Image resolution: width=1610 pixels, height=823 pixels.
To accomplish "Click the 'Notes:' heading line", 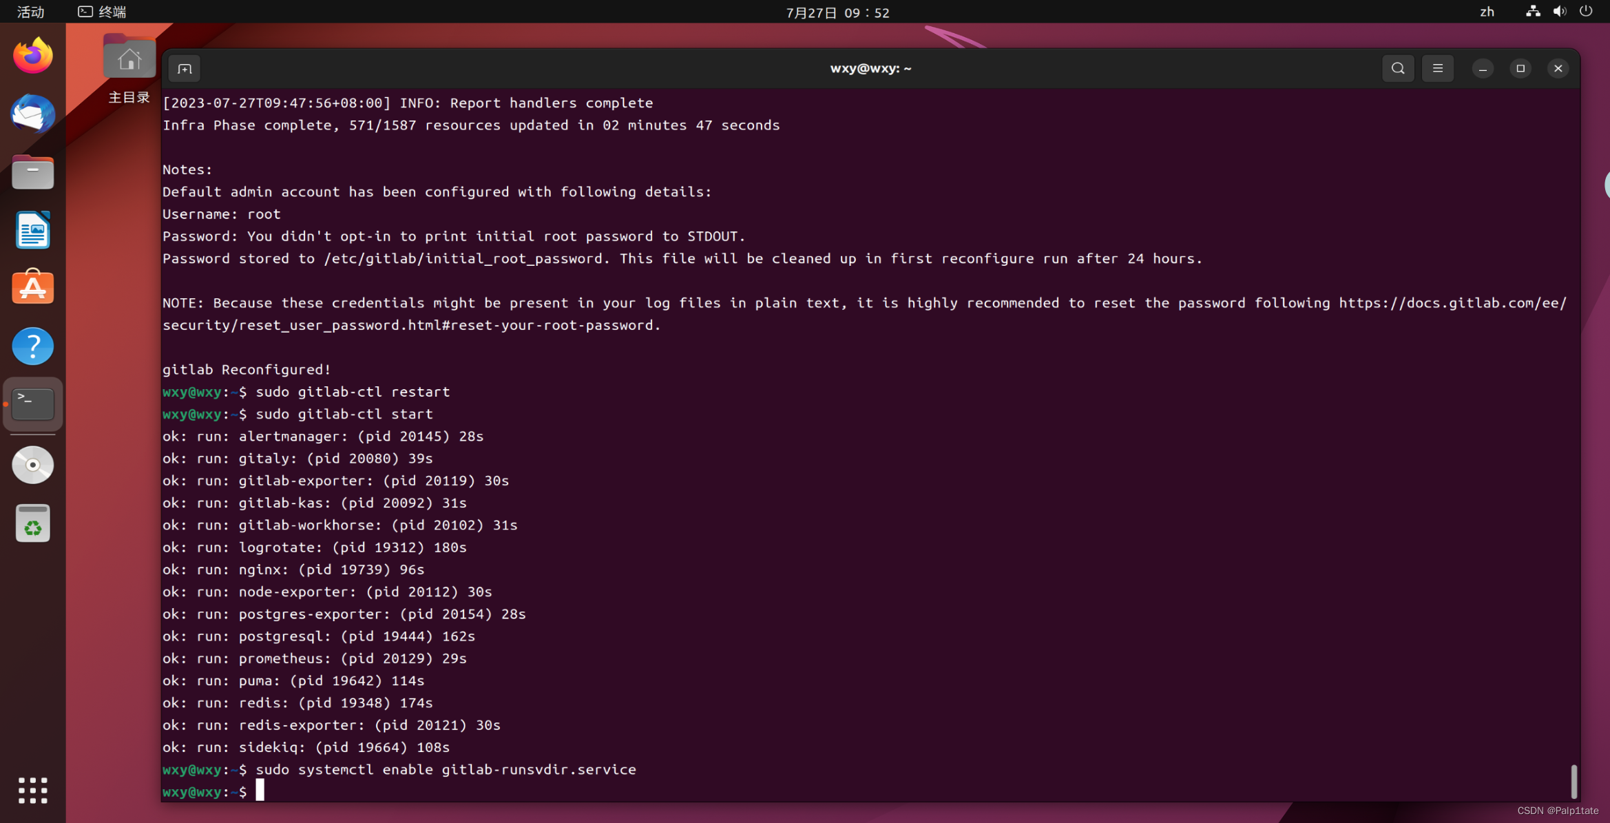I will [187, 169].
